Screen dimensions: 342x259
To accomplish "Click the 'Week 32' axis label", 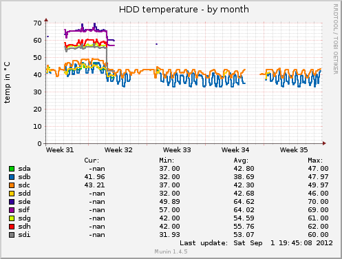I will pyautogui.click(x=118, y=150).
